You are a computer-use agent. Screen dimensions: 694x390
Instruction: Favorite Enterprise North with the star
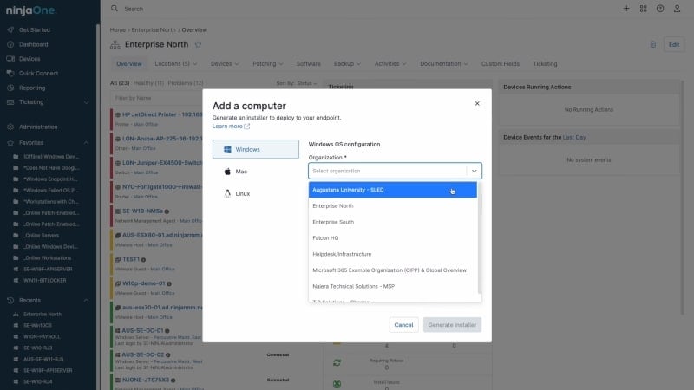(x=199, y=45)
